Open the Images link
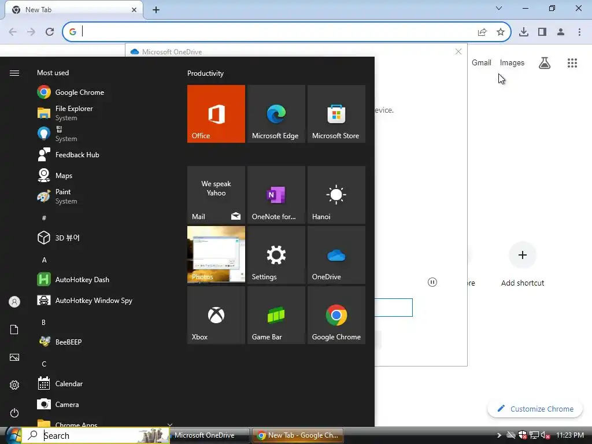Screen dimensions: 592x444 tap(512, 62)
